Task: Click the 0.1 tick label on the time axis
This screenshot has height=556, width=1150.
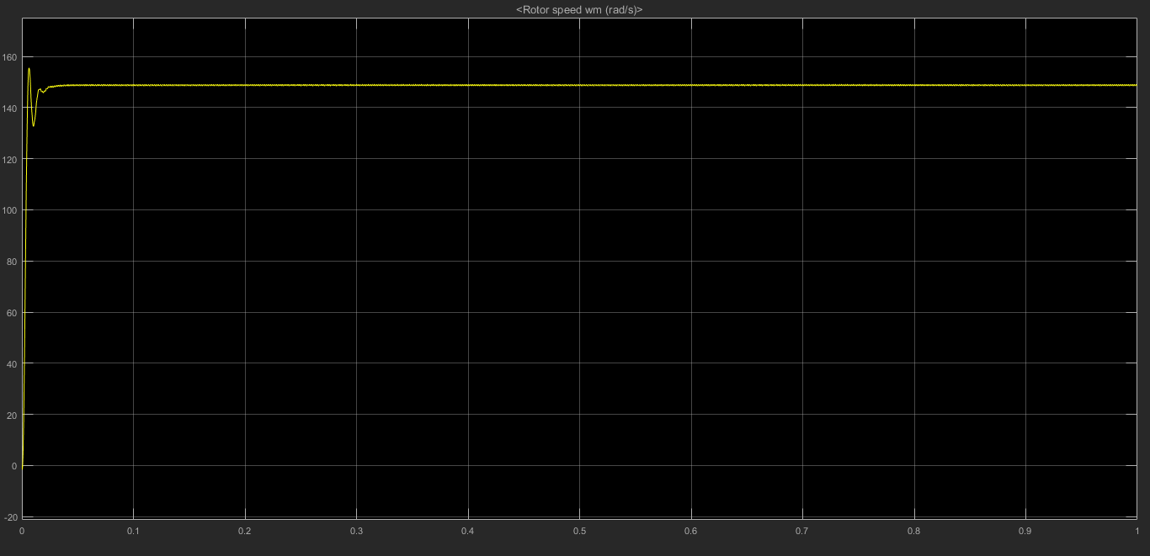Action: click(133, 531)
